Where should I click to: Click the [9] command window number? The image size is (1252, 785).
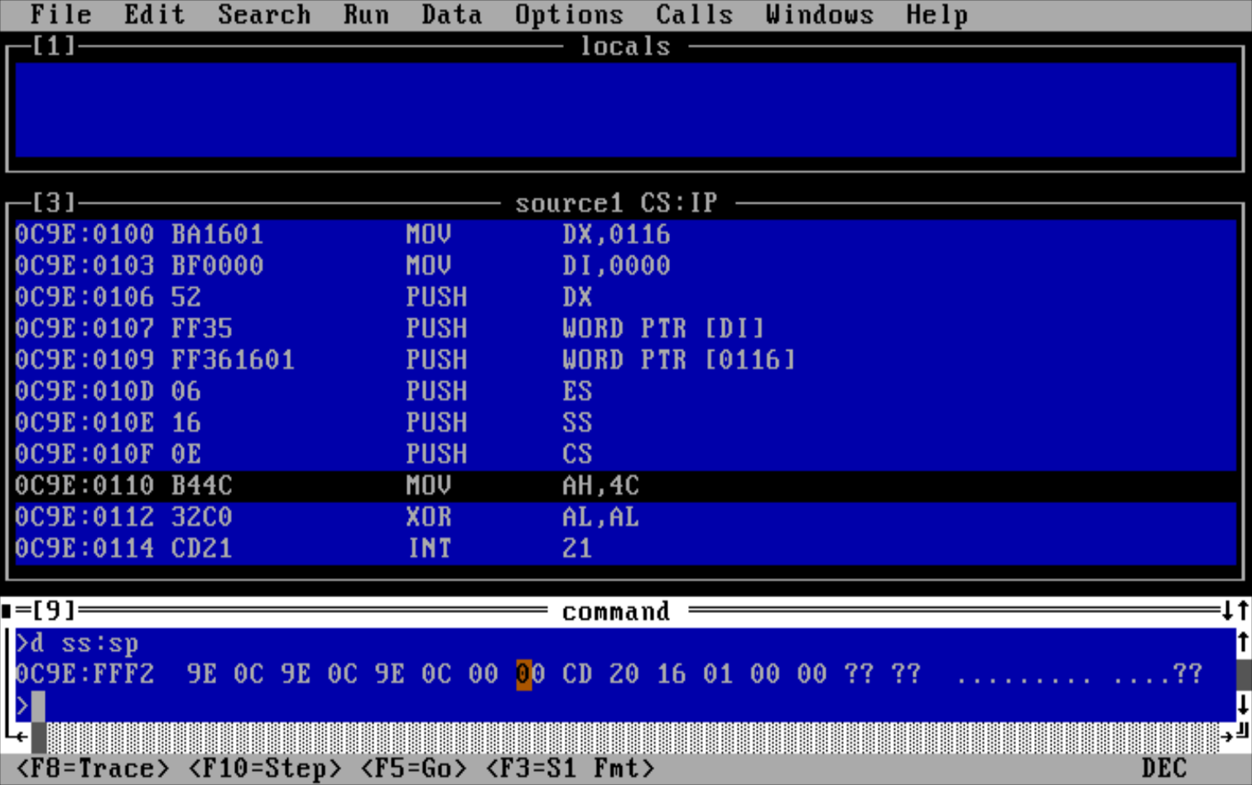(54, 612)
